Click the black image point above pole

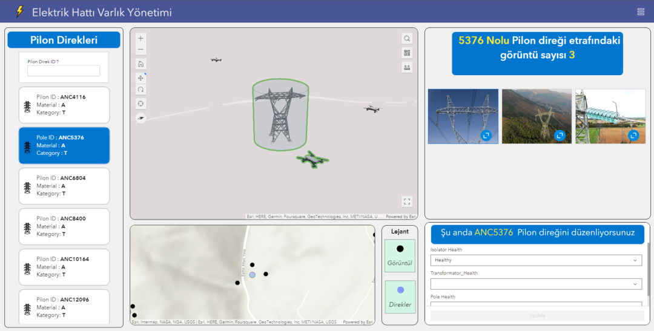pos(253,264)
